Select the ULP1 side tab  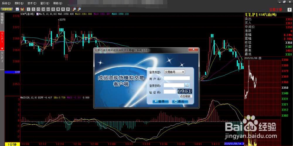[2, 37]
